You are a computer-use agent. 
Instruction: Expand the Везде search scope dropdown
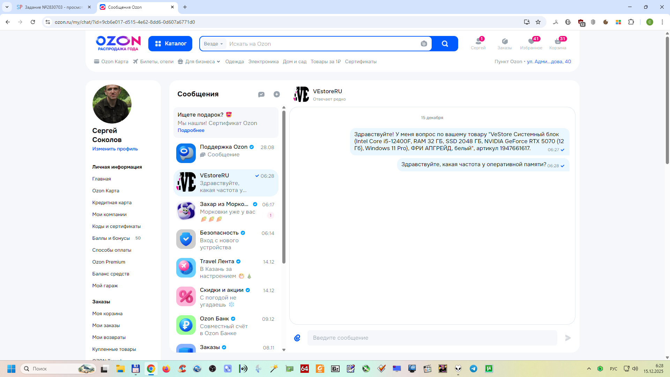213,44
